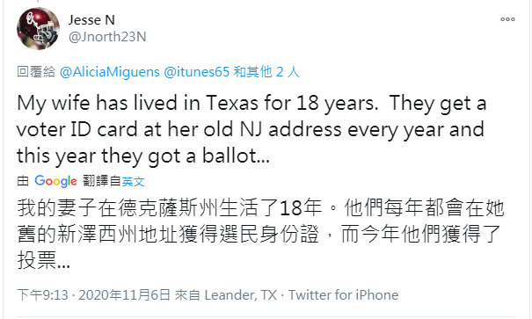Click the 翻譯自 translated-from label
532x319 pixels.
[x=102, y=181]
